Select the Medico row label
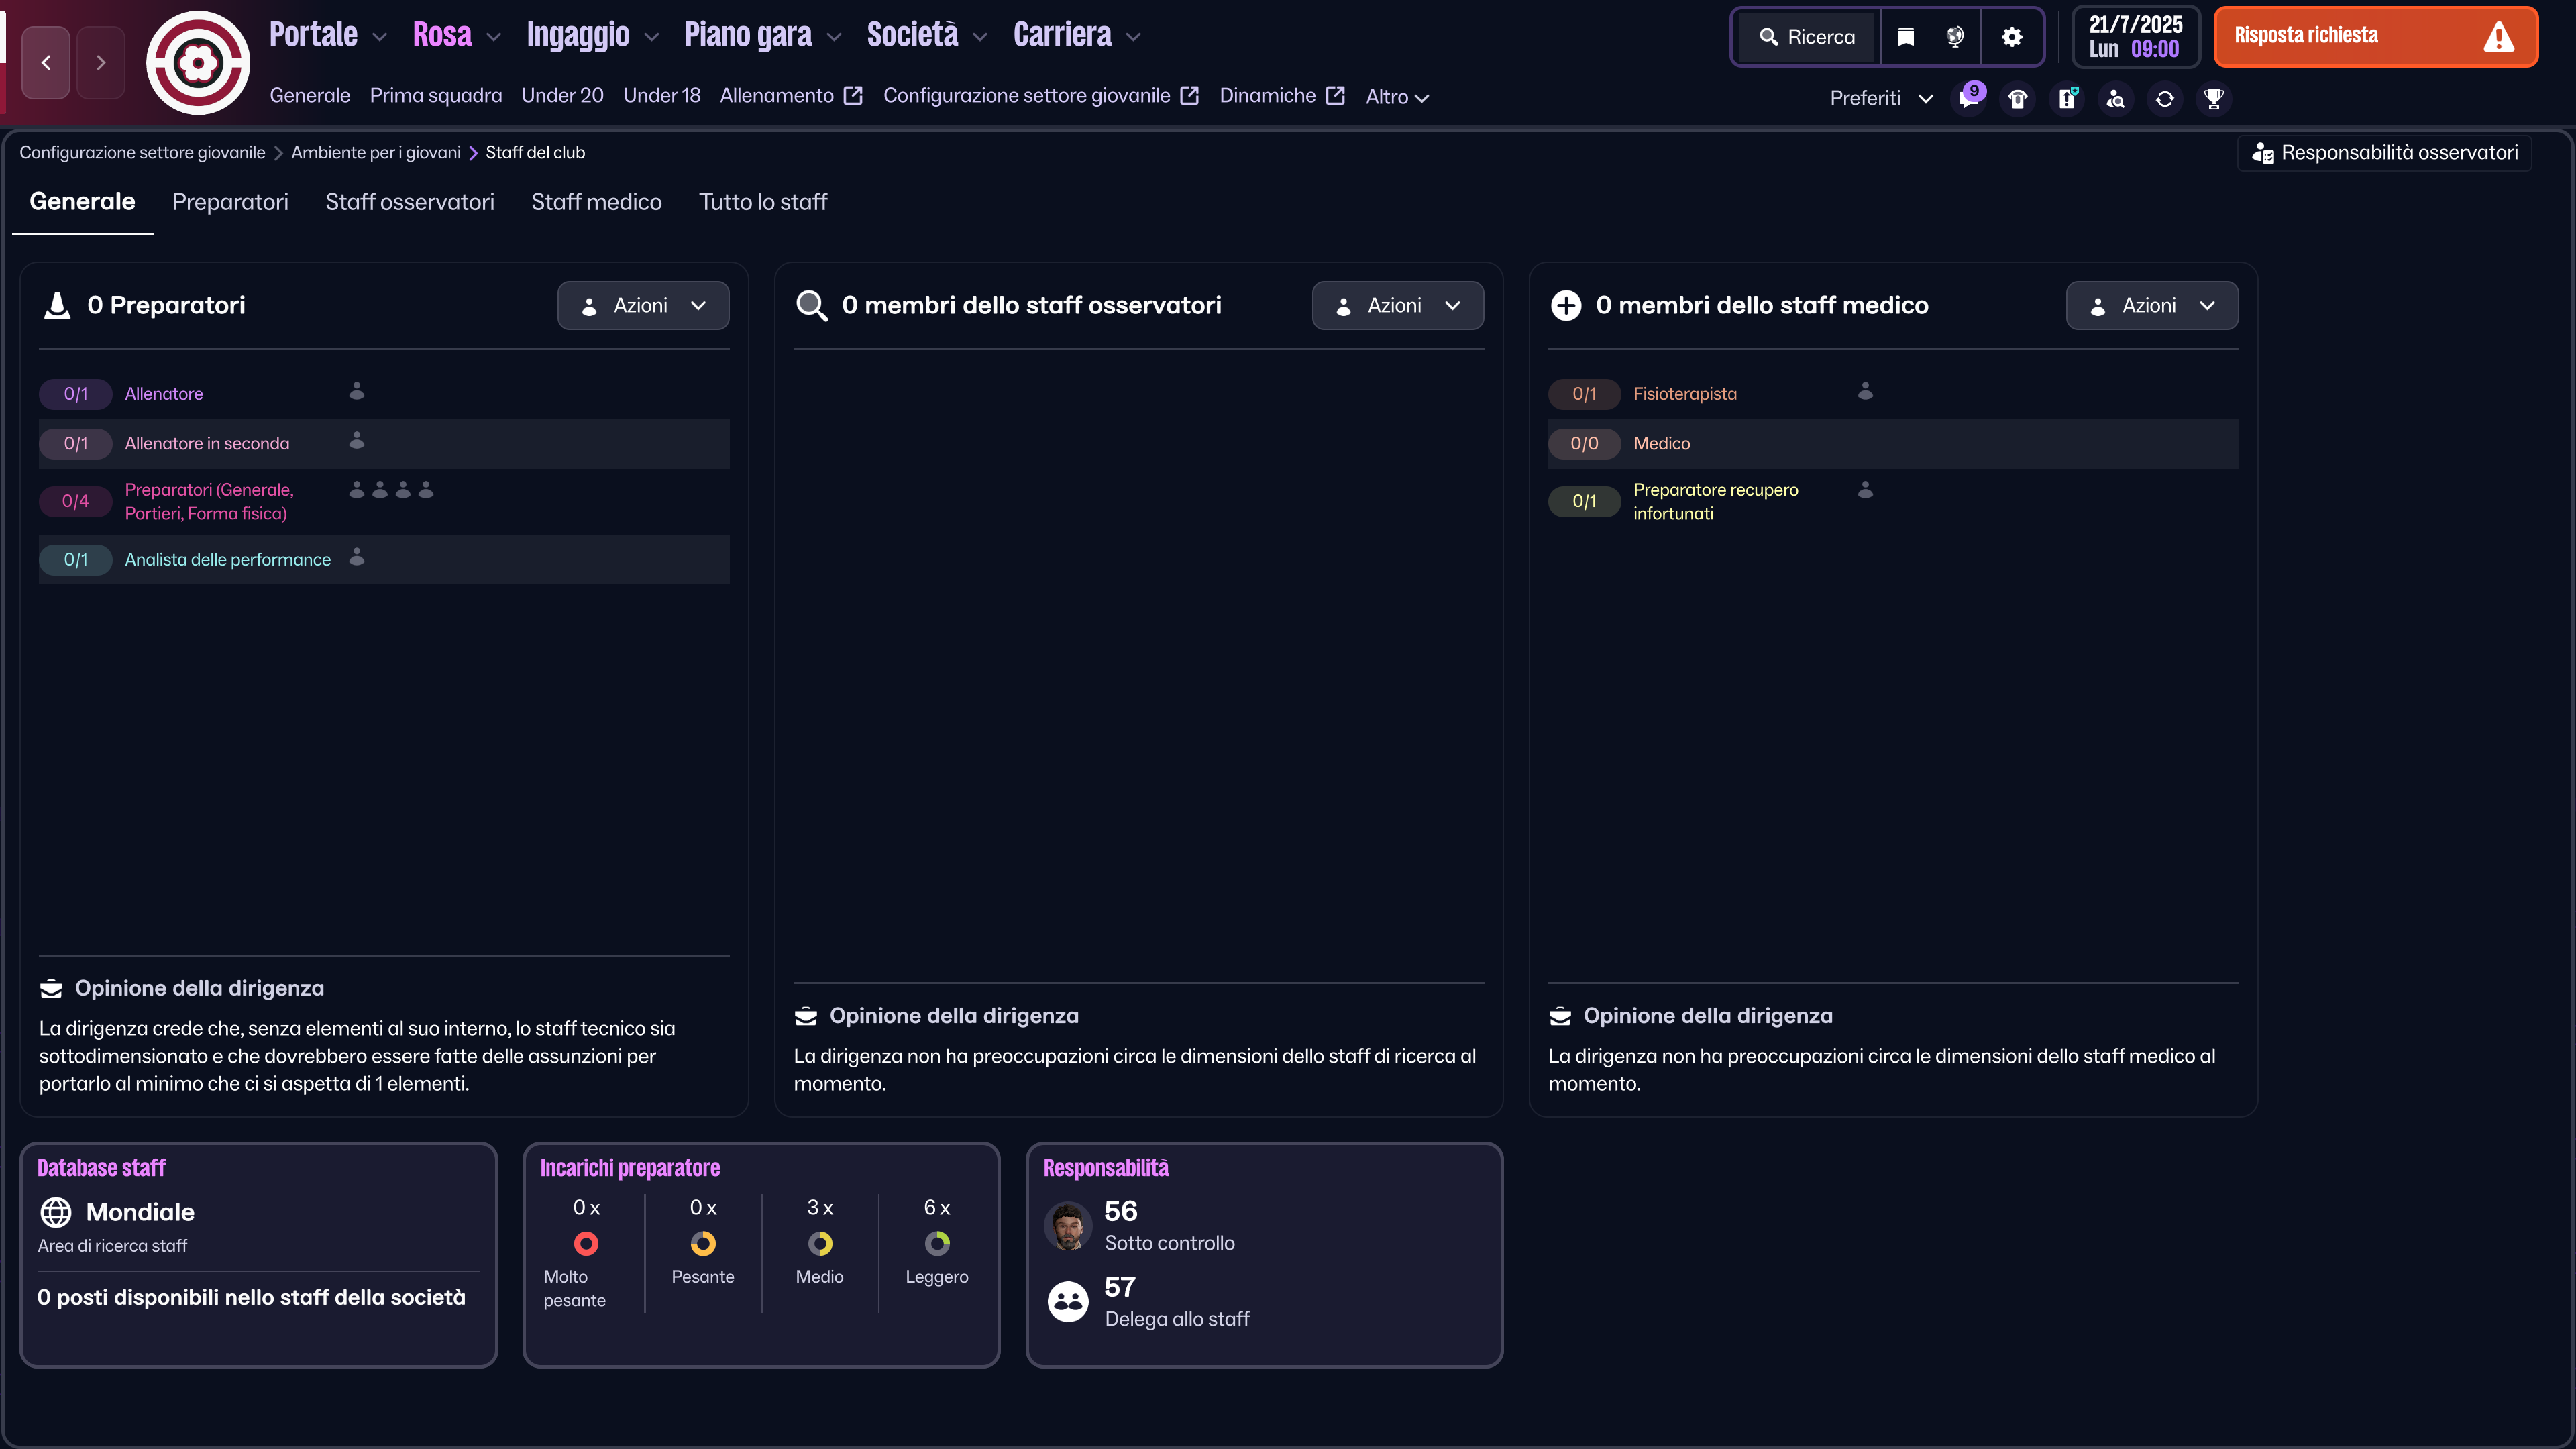The image size is (2576, 1449). click(x=1661, y=443)
